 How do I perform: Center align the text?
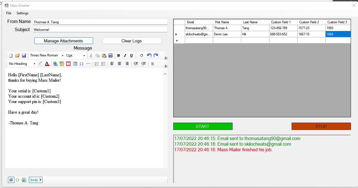120,64
